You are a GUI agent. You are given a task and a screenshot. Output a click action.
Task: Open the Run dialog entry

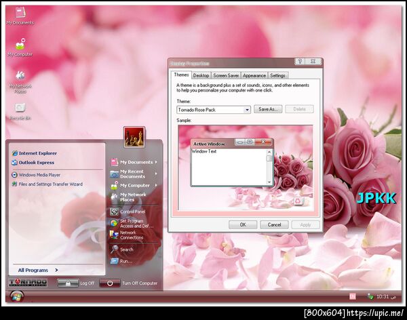click(121, 261)
